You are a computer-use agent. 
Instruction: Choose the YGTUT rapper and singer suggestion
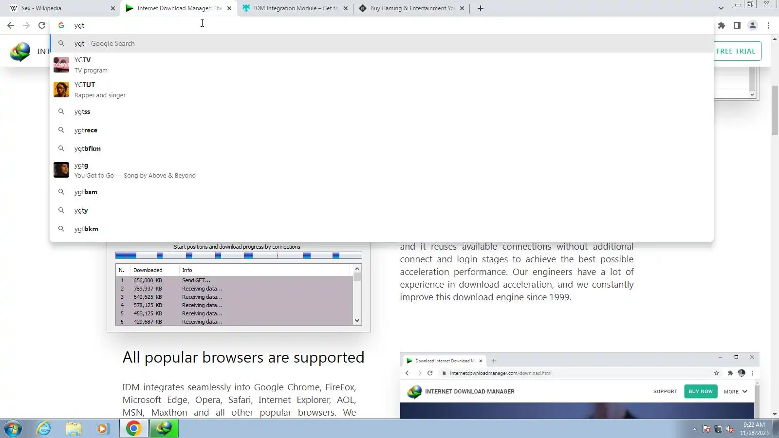382,90
